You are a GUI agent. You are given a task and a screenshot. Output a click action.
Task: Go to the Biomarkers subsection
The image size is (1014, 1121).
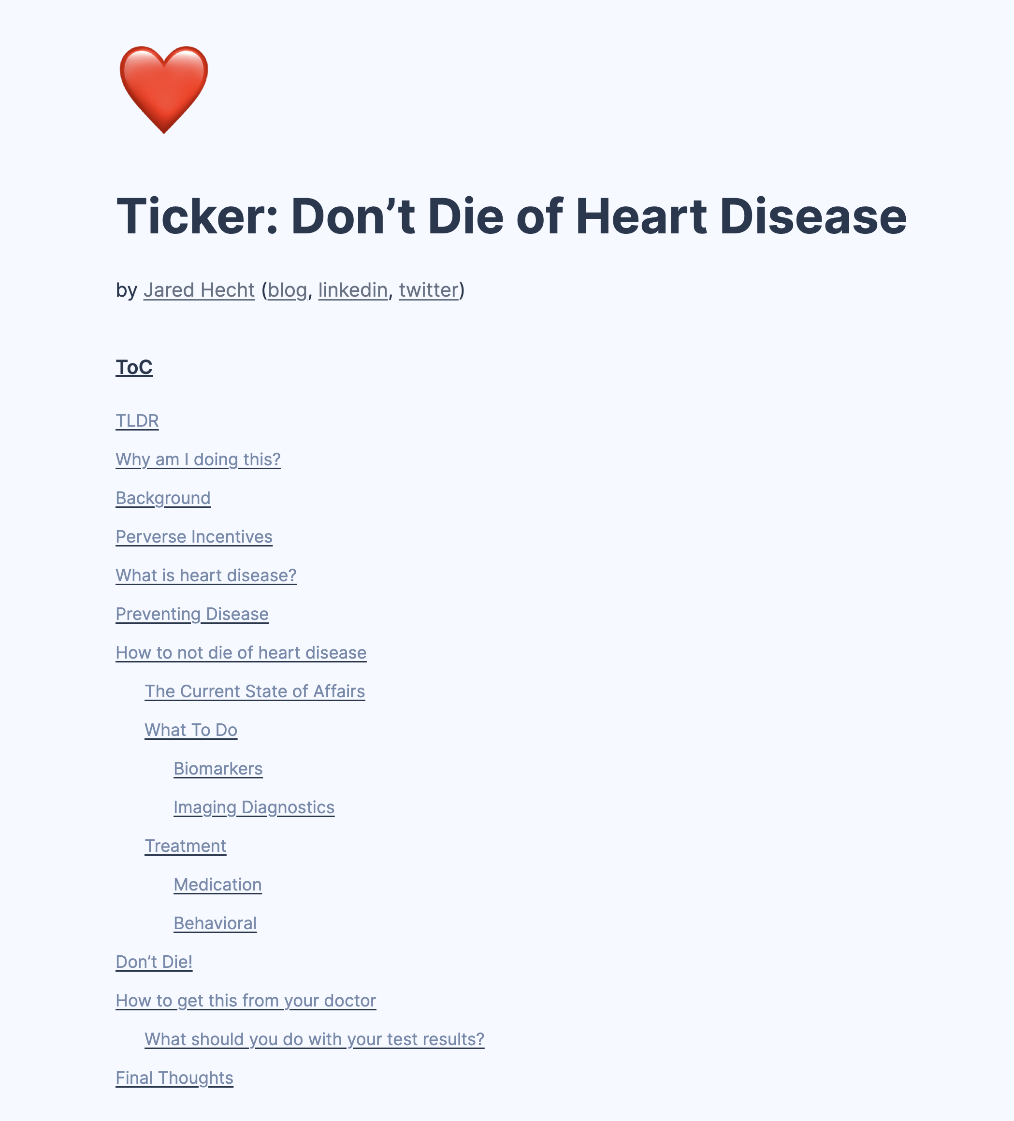point(218,768)
